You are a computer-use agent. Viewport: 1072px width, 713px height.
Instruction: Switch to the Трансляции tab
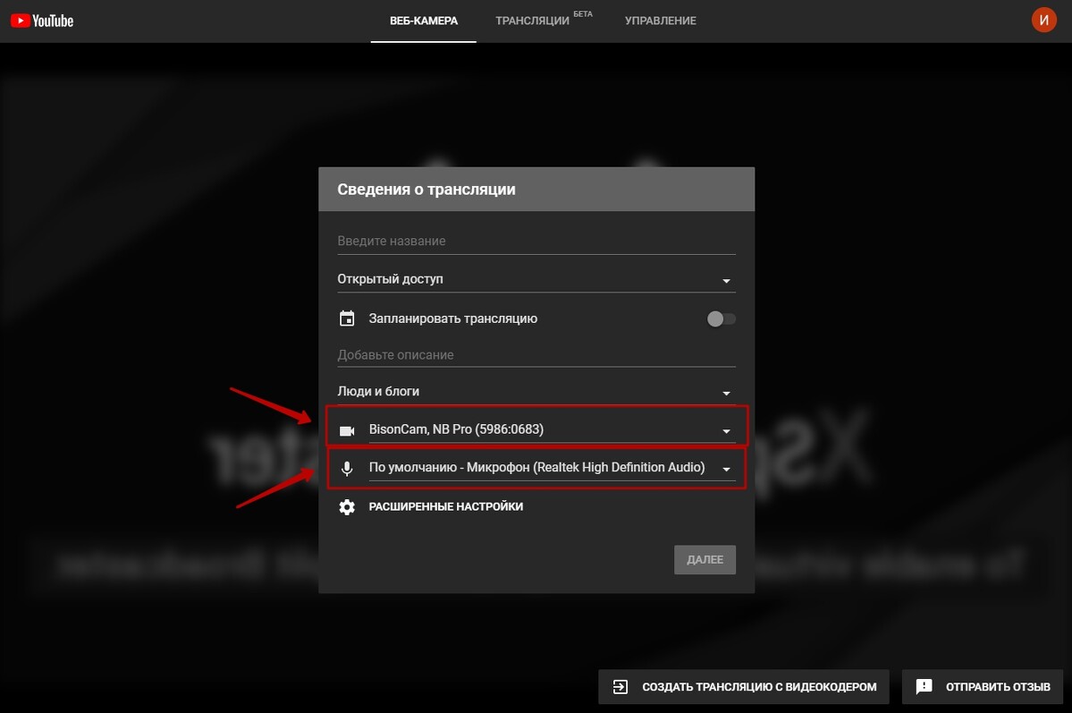pyautogui.click(x=533, y=21)
